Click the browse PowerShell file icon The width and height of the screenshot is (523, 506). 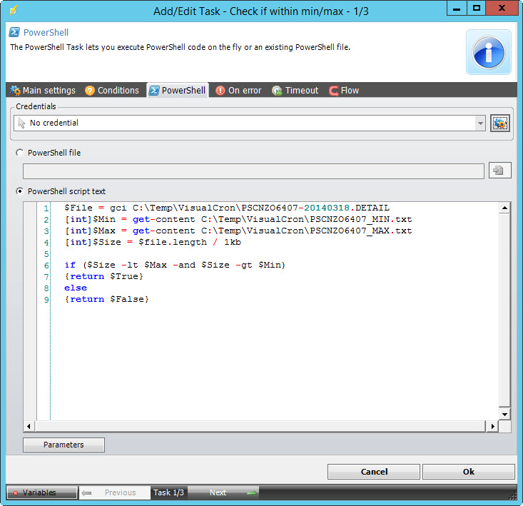(499, 171)
